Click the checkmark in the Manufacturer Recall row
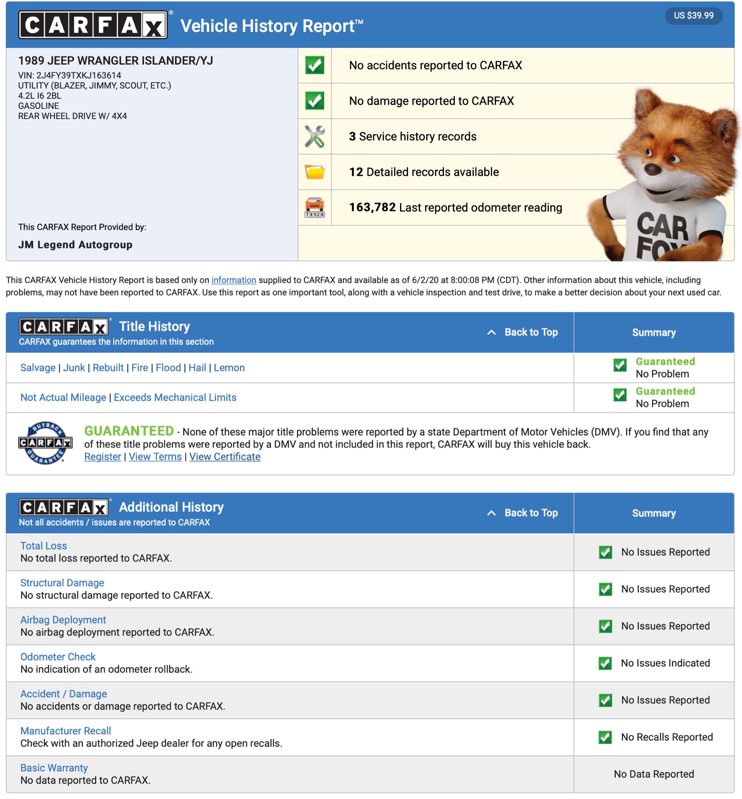This screenshot has width=742, height=799. click(x=605, y=737)
